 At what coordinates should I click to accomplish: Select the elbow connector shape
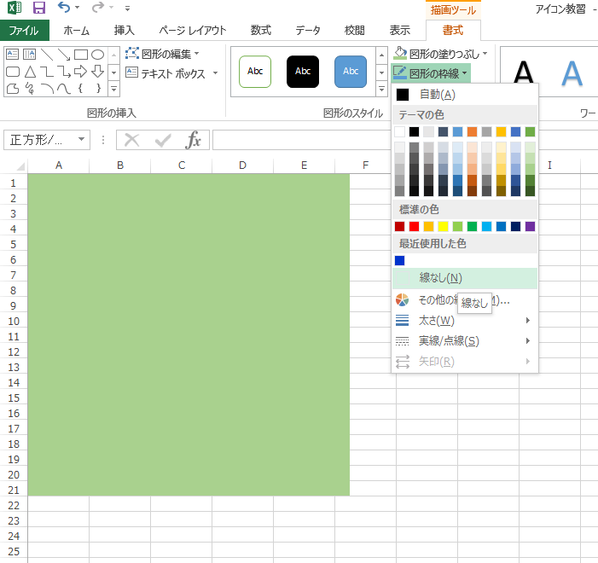point(47,72)
